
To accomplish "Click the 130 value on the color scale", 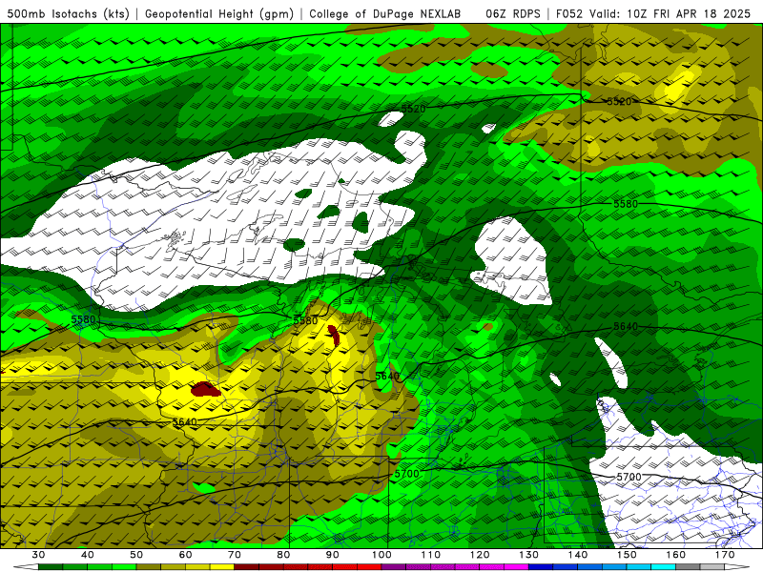I will [529, 555].
